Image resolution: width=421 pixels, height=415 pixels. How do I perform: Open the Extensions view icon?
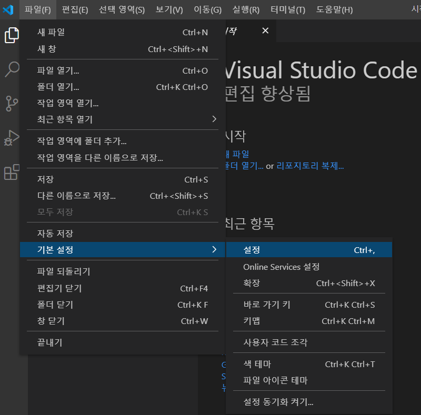[x=12, y=172]
